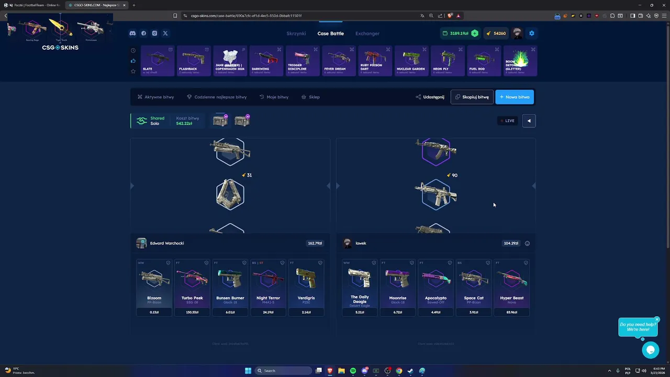The image size is (670, 377).
Task: Show favorite drops with the star icon
Action: point(133,71)
